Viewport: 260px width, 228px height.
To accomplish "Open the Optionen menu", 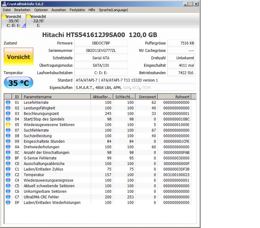I will 41,10.
